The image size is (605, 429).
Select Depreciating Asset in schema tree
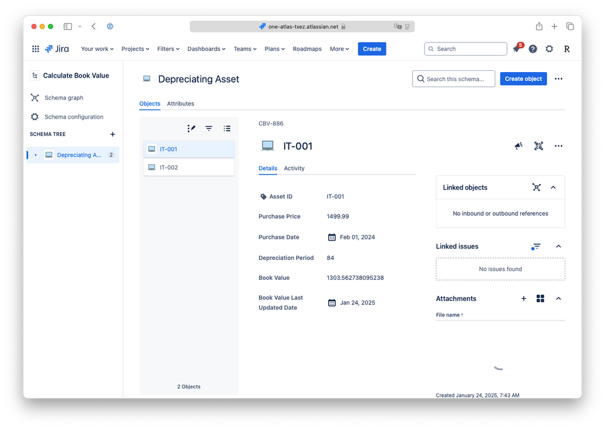pyautogui.click(x=73, y=155)
